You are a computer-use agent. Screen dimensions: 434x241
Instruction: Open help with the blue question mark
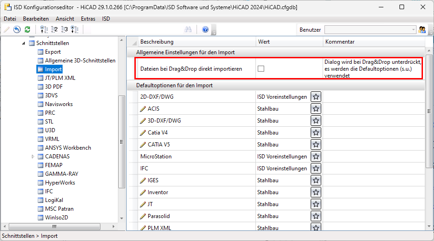point(205,29)
